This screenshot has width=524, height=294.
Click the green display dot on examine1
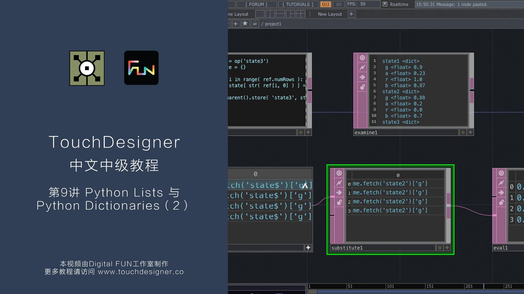tap(463, 133)
